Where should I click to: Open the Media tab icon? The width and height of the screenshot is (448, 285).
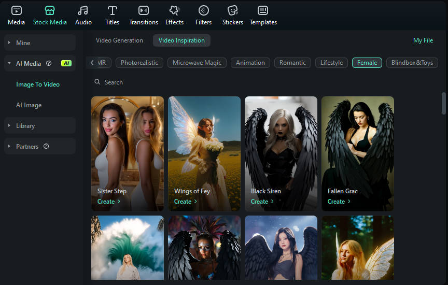pos(16,10)
